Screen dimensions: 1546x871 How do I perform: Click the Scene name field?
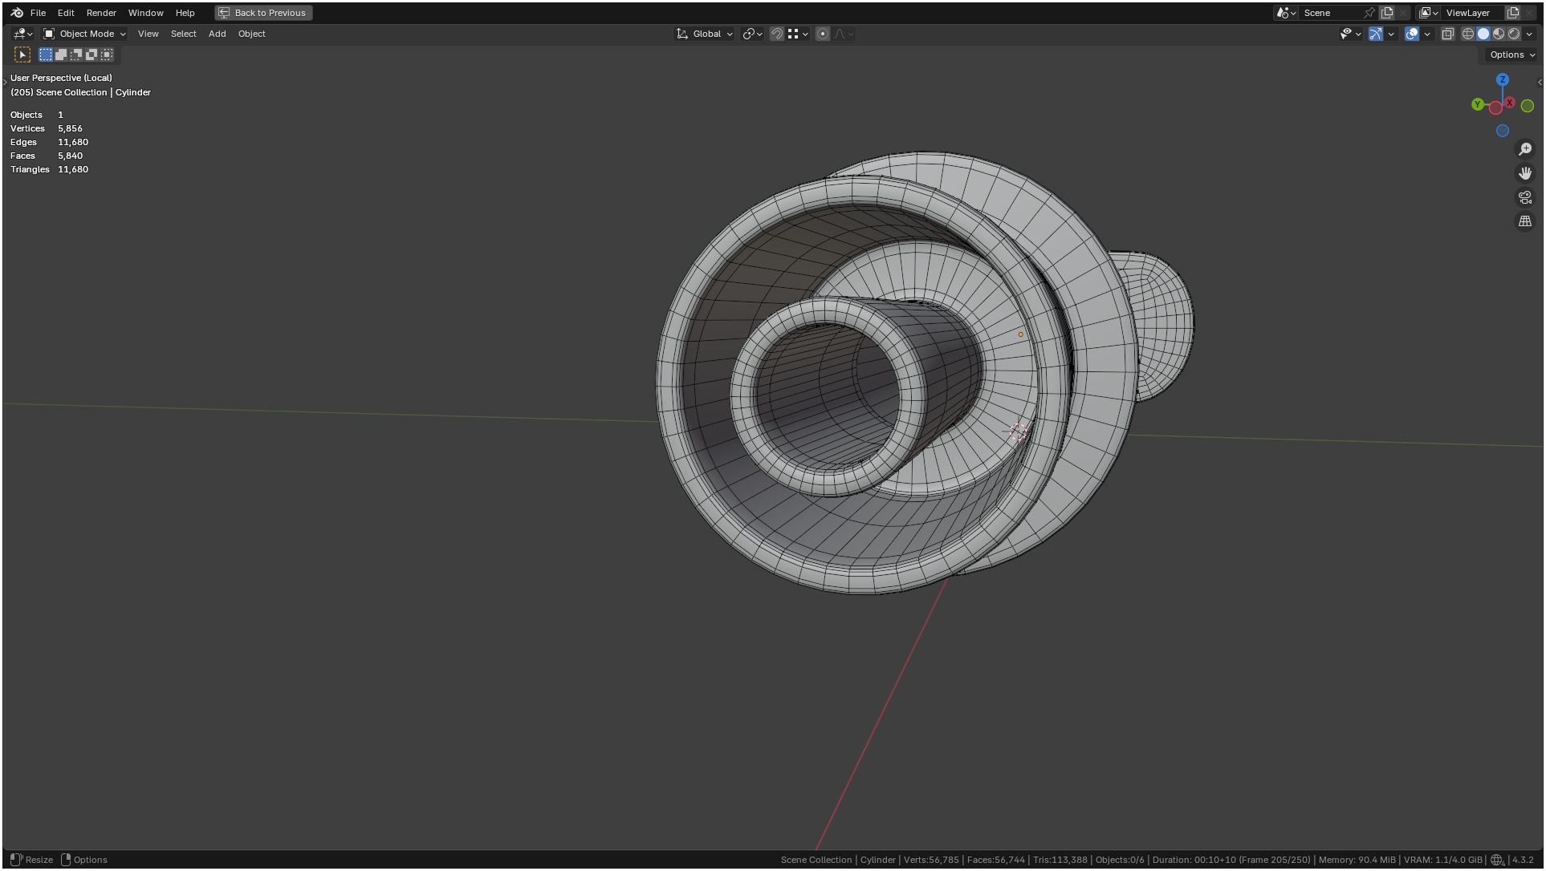1328,13
